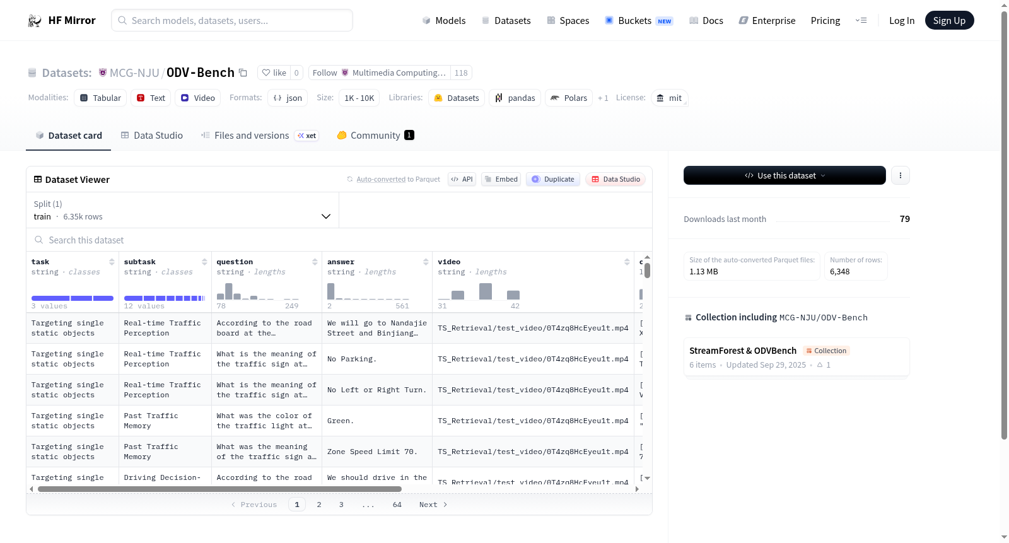Click the sort icon on subtask column
1009x543 pixels.
[204, 262]
